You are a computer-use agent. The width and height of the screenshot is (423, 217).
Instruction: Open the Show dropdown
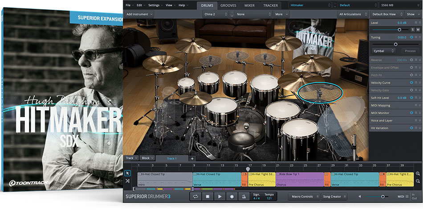point(413,14)
